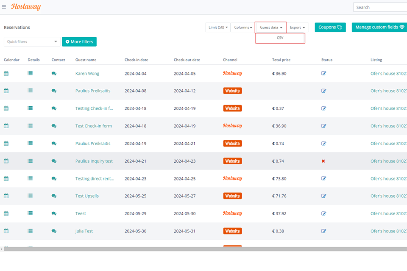Sort by Total price column header

(x=281, y=60)
